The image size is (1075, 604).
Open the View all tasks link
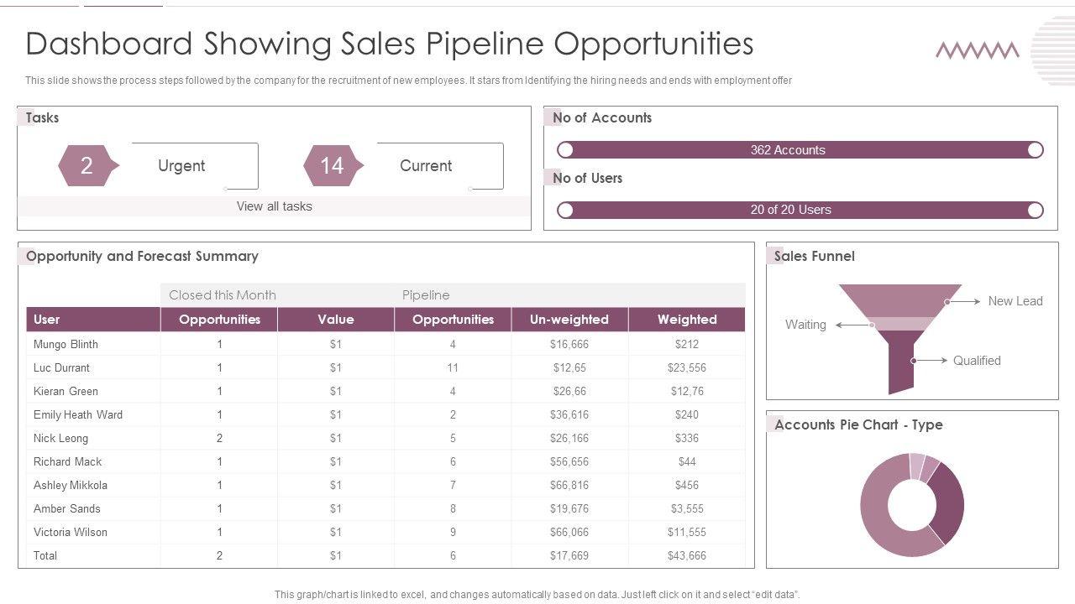point(274,206)
